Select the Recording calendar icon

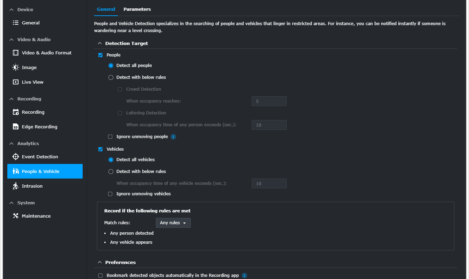(15, 112)
